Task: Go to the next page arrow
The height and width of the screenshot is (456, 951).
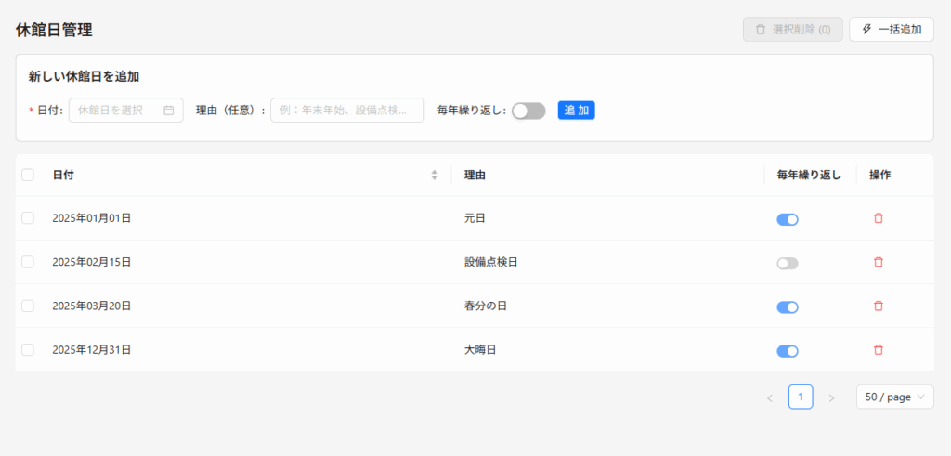Action: tap(831, 397)
